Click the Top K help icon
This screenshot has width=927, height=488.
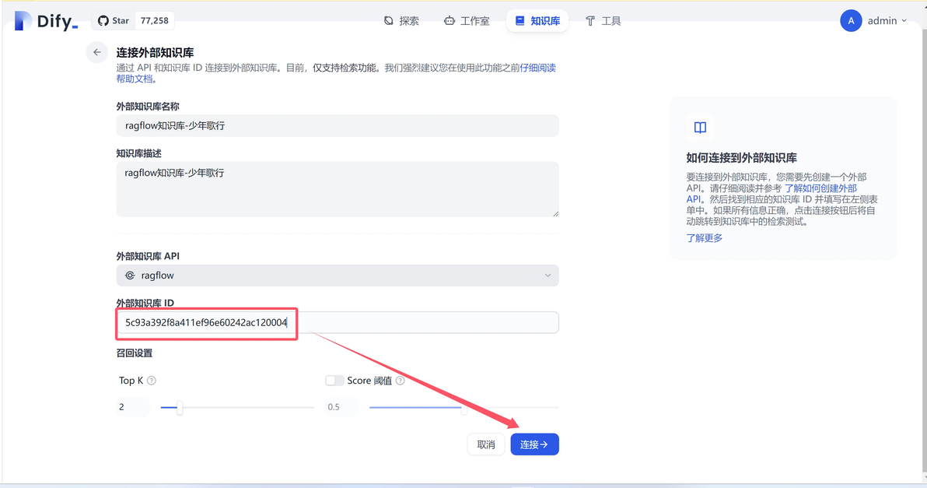152,381
